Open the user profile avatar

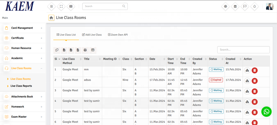click(x=269, y=6)
